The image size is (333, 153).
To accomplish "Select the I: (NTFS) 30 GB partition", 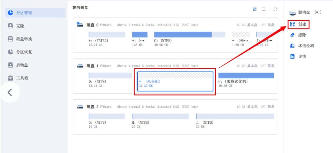I will coord(235,116).
